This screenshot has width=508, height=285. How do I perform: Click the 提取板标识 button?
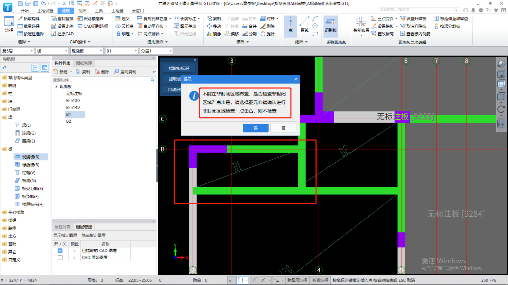[179, 69]
